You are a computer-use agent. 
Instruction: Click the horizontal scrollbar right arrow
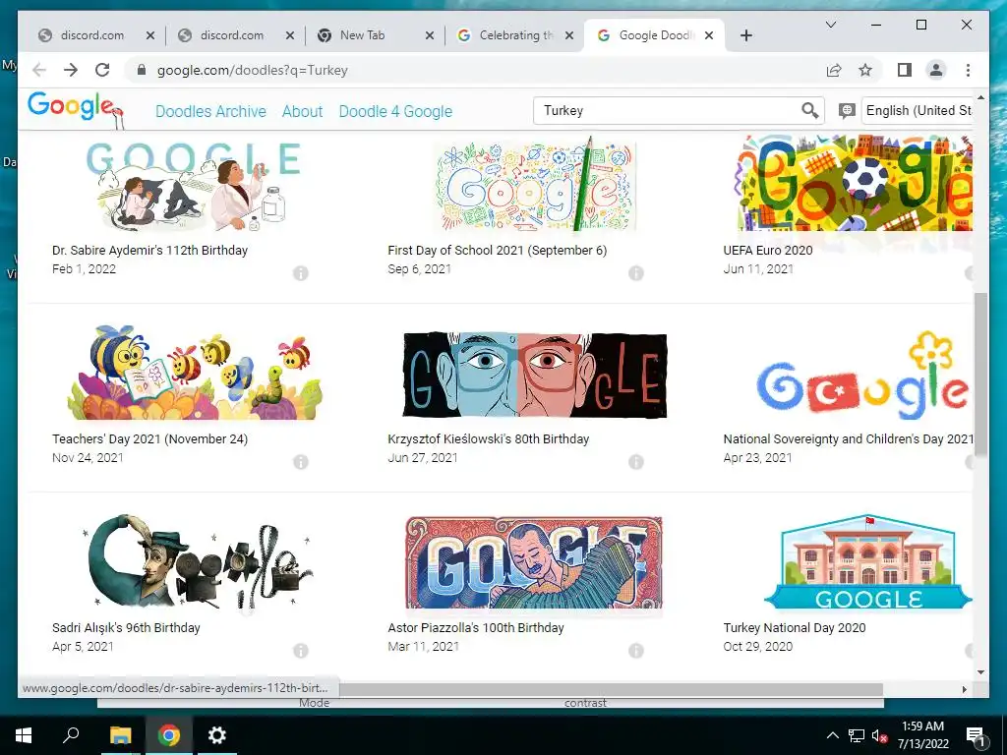coord(964,689)
